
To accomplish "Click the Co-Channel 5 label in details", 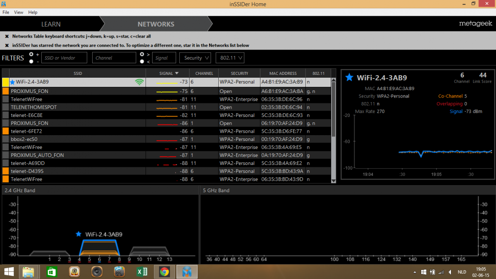I will (x=452, y=96).
